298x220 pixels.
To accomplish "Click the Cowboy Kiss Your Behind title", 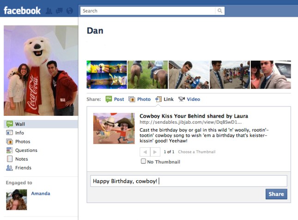I will (x=194, y=116).
